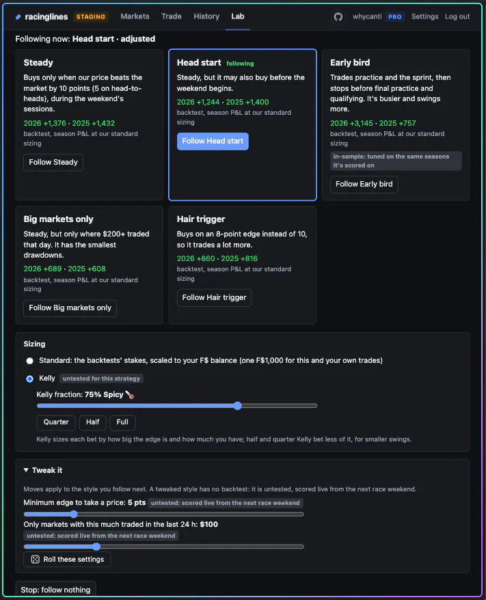Adjust the minimum edge slider
The width and height of the screenshot is (486, 600).
click(164, 515)
